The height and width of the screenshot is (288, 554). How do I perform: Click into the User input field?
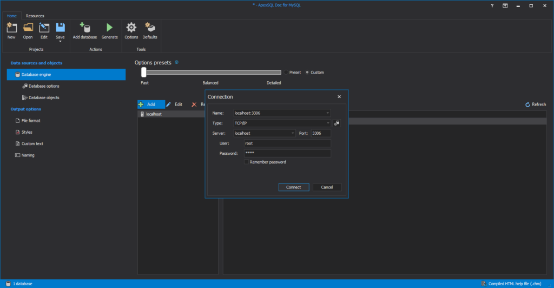pos(287,143)
